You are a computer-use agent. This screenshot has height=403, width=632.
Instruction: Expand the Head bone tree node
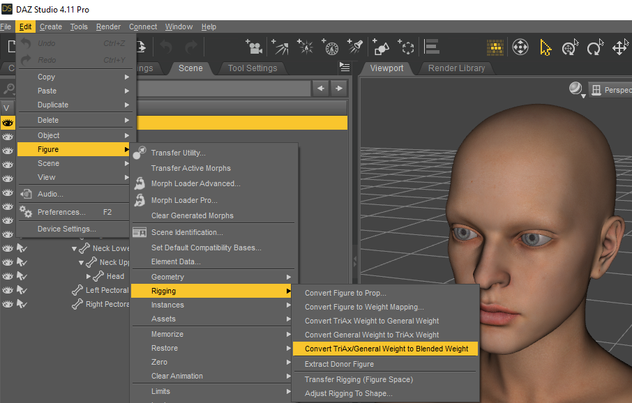[89, 276]
